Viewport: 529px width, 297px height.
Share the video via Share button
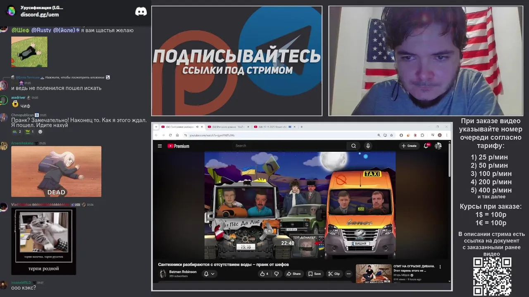[293, 273]
